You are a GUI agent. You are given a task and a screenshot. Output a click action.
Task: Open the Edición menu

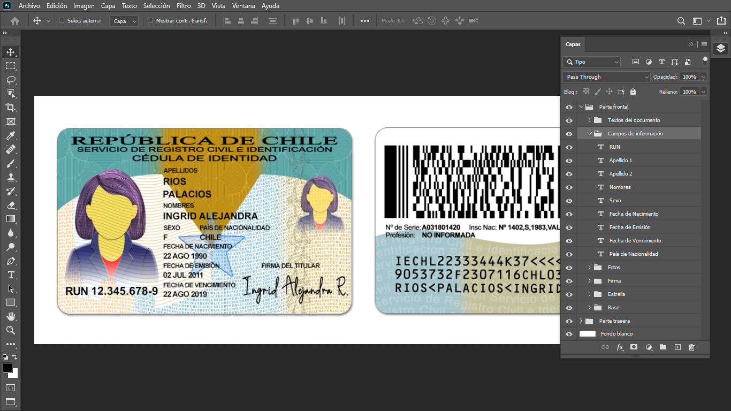click(57, 6)
